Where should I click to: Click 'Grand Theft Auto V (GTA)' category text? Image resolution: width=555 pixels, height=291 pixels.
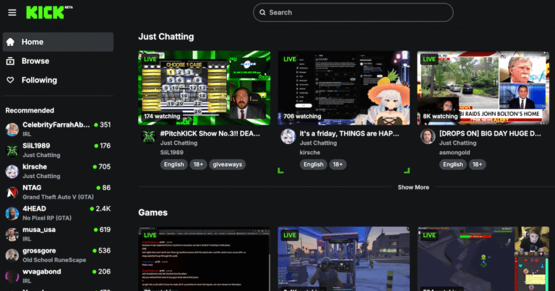click(x=58, y=197)
